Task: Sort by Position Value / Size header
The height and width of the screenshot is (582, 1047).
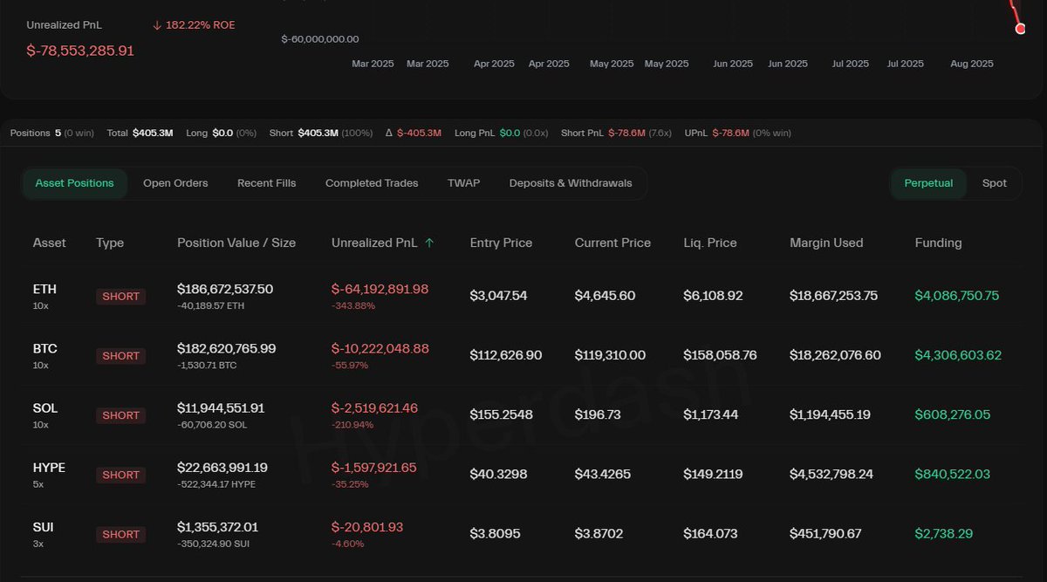Action: [236, 243]
